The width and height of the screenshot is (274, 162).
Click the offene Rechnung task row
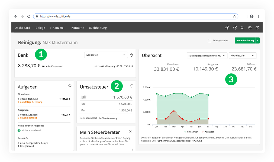[x=44, y=99]
